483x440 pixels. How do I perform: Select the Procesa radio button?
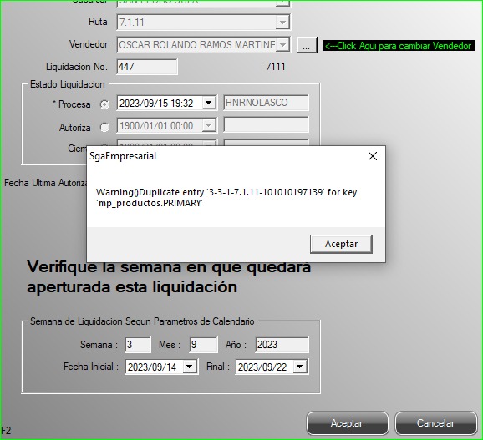(104, 104)
